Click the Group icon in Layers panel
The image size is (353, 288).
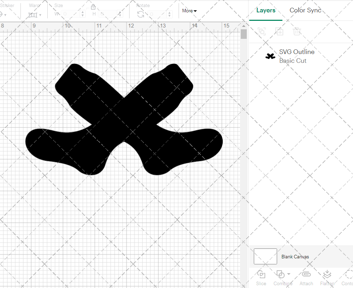point(262,31)
